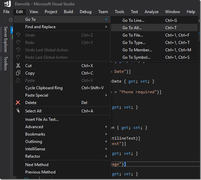201x180 pixels.
Task: Click the Visual Studio logo icon
Action: 7,4
